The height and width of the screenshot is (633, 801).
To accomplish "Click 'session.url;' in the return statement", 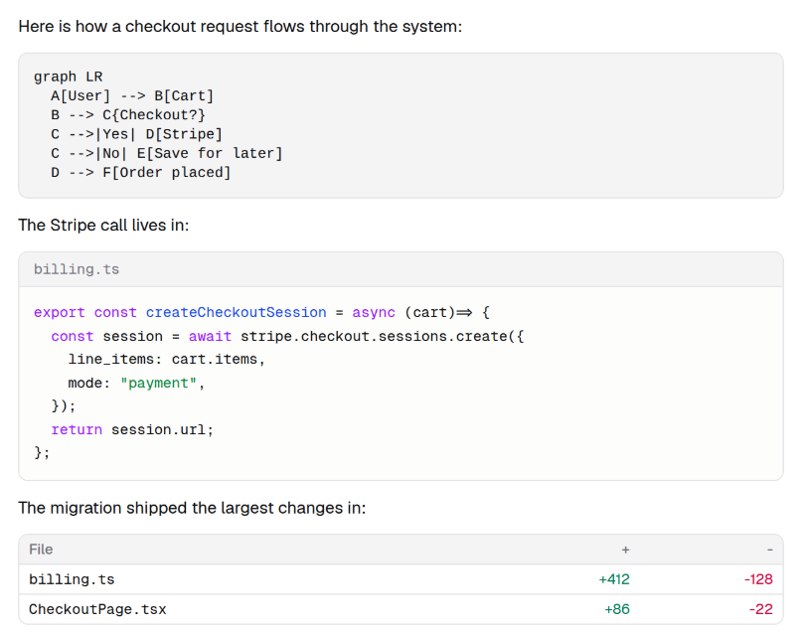I will pos(162,429).
